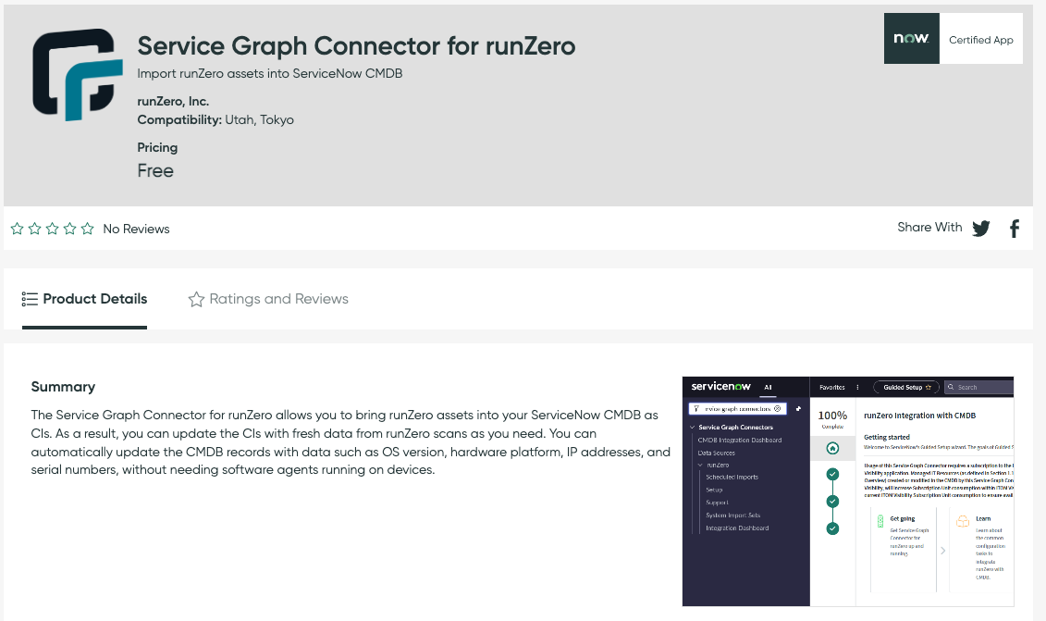Rate the app by clicking the first star
Image resolution: width=1046 pixels, height=621 pixels.
[17, 228]
